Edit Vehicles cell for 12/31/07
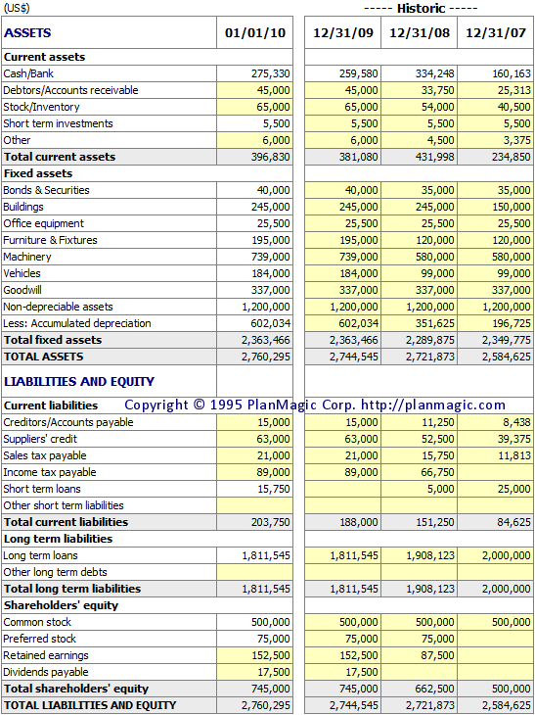The height and width of the screenshot is (715, 535). pyautogui.click(x=496, y=273)
